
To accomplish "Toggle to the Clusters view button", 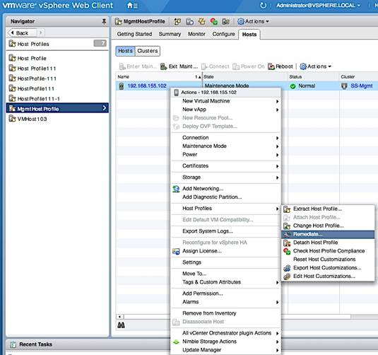I will pyautogui.click(x=148, y=51).
